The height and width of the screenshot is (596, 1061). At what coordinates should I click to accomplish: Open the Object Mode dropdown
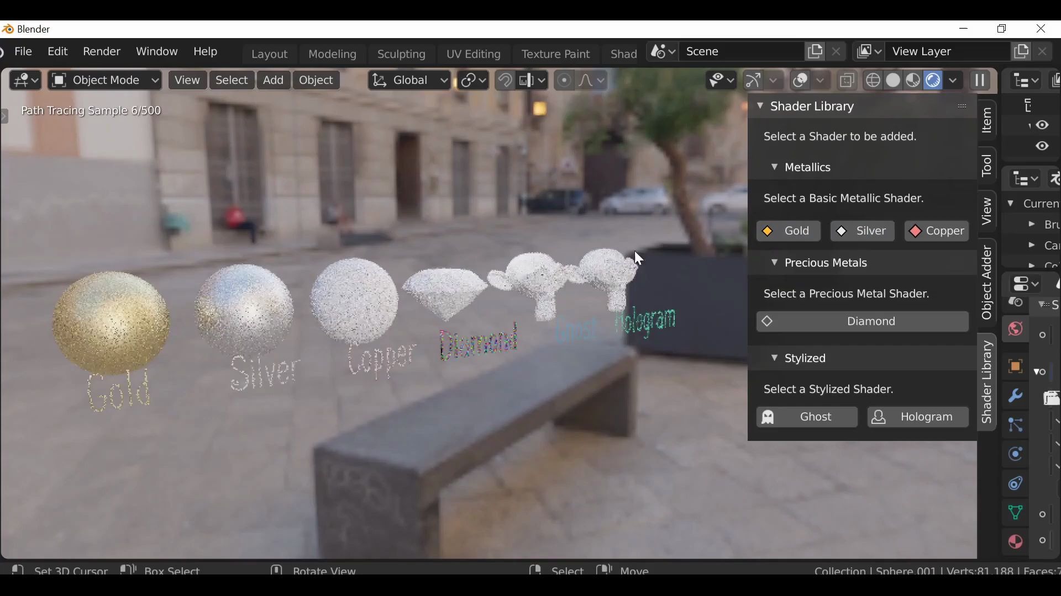coord(105,81)
